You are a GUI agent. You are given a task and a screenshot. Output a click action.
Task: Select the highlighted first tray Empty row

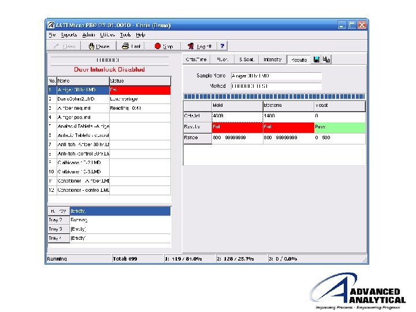(x=109, y=211)
